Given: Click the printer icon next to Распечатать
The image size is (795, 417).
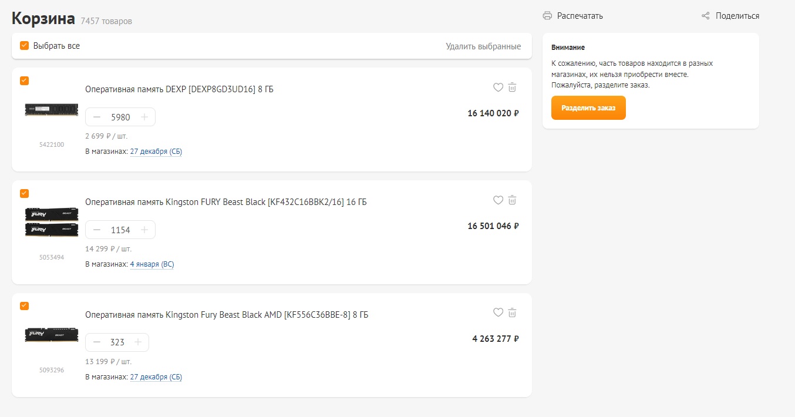Looking at the screenshot, I should point(547,16).
